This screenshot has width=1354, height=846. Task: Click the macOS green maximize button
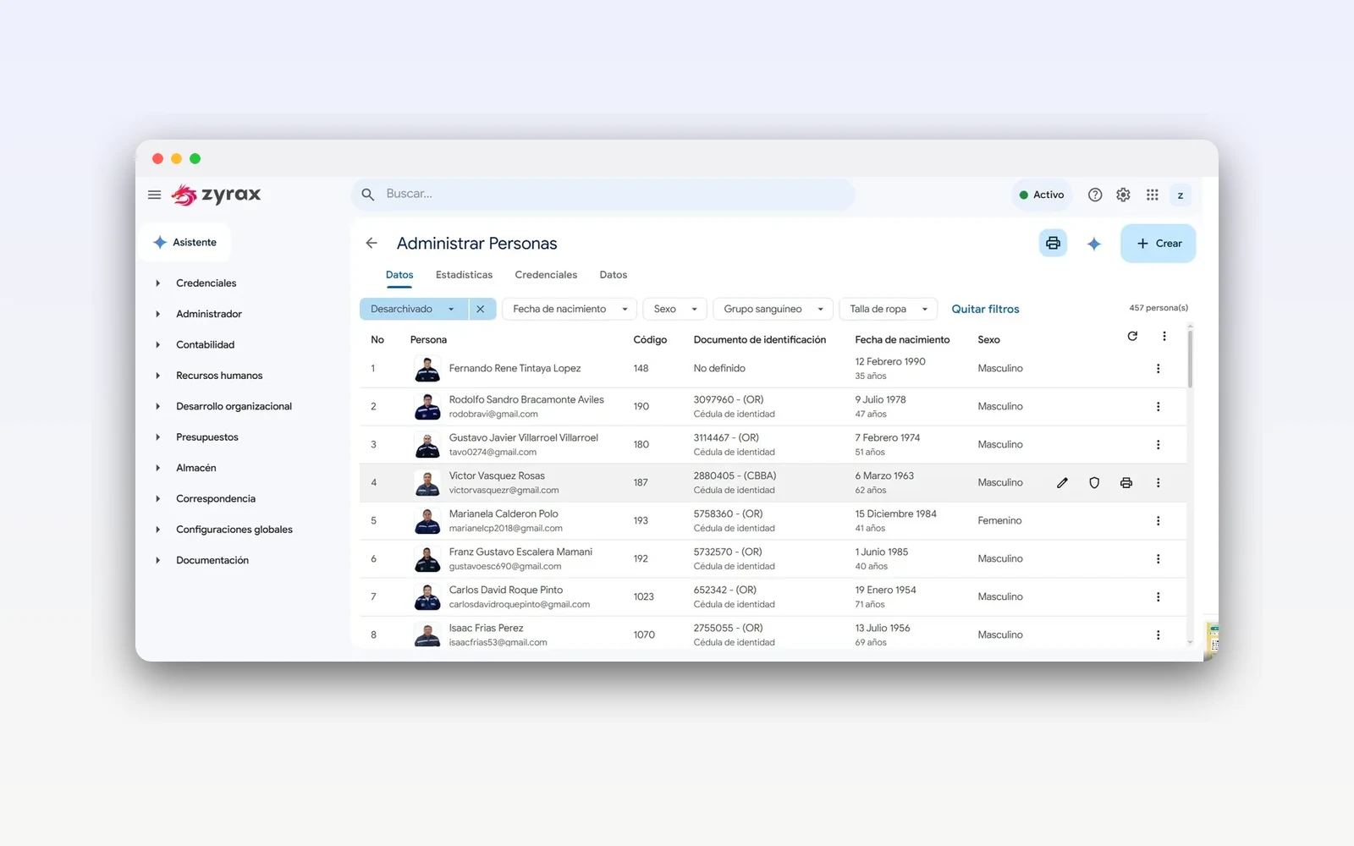coord(195,159)
